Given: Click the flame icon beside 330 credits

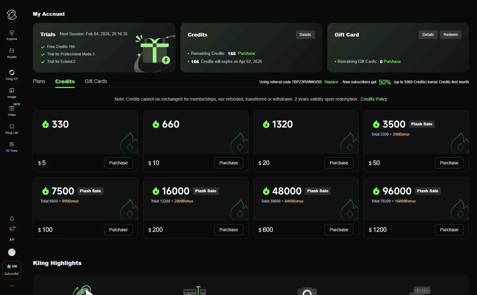Looking at the screenshot, I should pyautogui.click(x=46, y=124).
